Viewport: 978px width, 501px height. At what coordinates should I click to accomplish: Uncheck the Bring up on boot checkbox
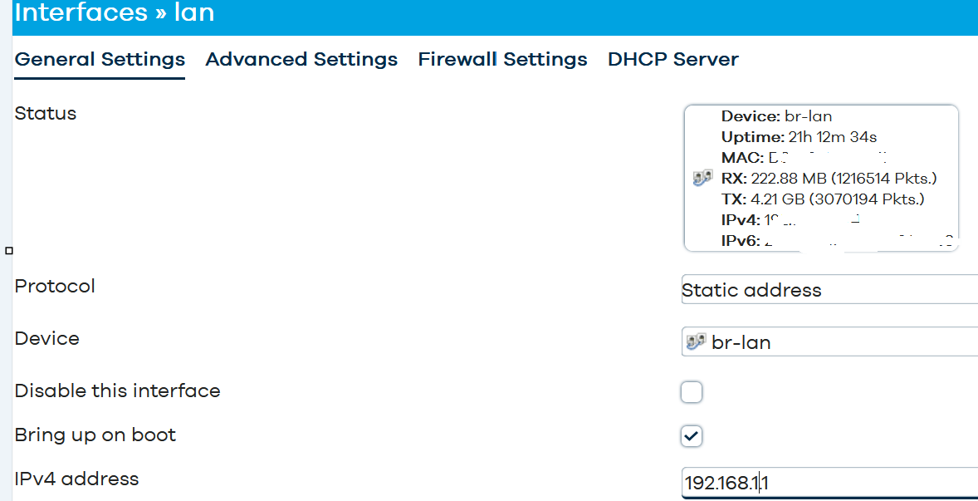[692, 436]
